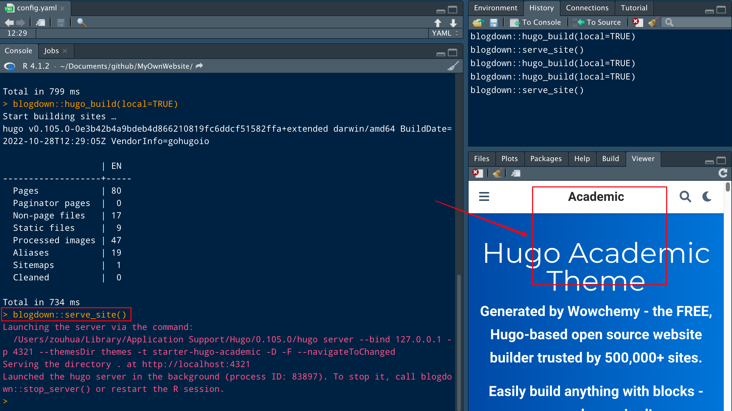Image resolution: width=732 pixels, height=411 pixels.
Task: Click the save icon in History pane
Action: [494, 22]
